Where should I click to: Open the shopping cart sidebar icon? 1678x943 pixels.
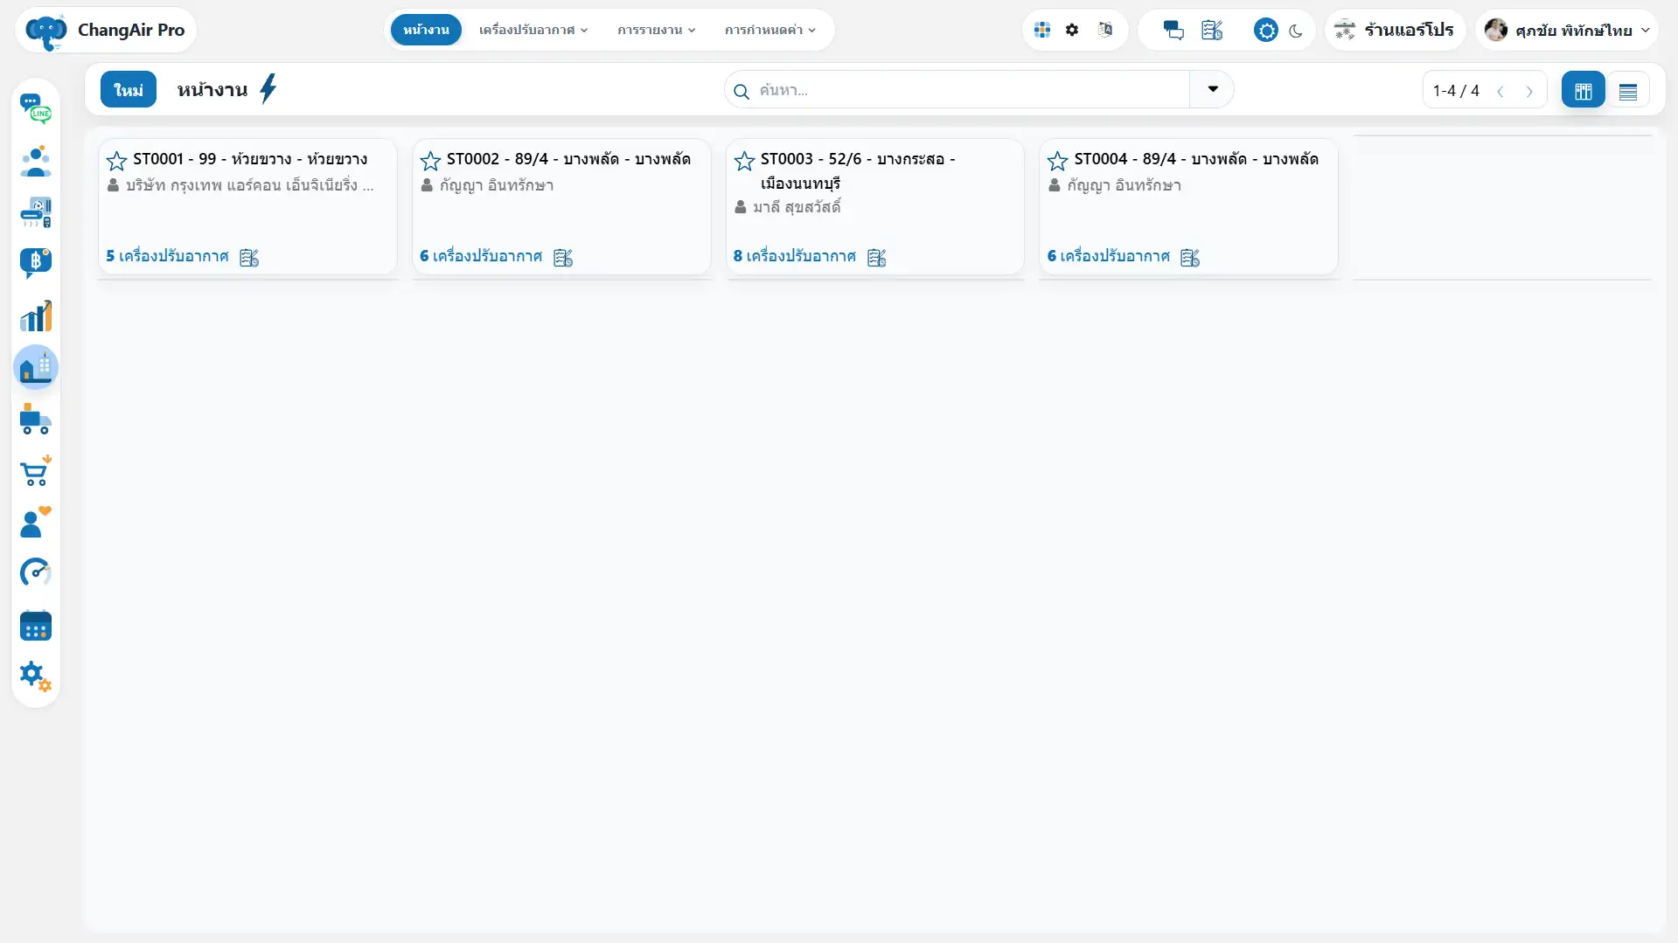point(36,471)
